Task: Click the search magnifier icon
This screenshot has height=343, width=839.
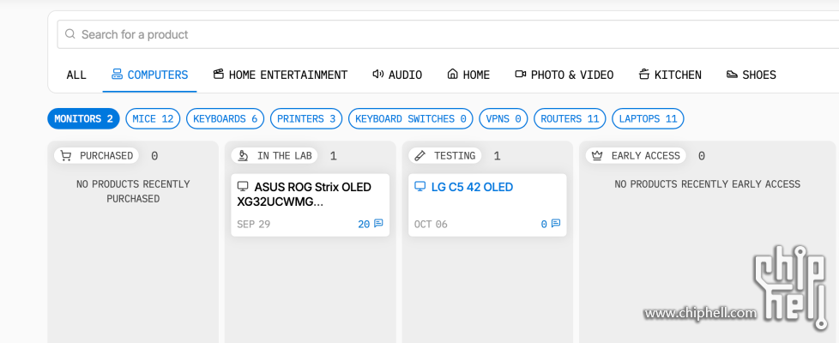Action: 70,34
